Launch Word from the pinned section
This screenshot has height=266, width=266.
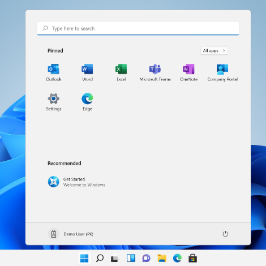pos(87,72)
